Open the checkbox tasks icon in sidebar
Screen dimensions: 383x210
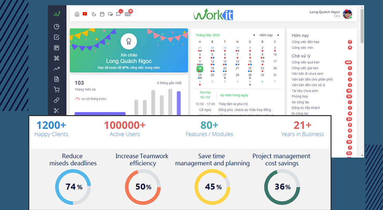(57, 37)
